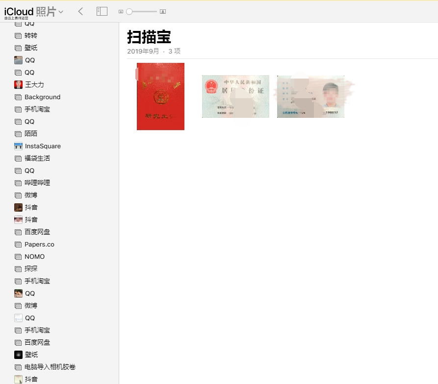438x384 pixels.
Task: Toggle the sidebar panel icon
Action: (102, 11)
